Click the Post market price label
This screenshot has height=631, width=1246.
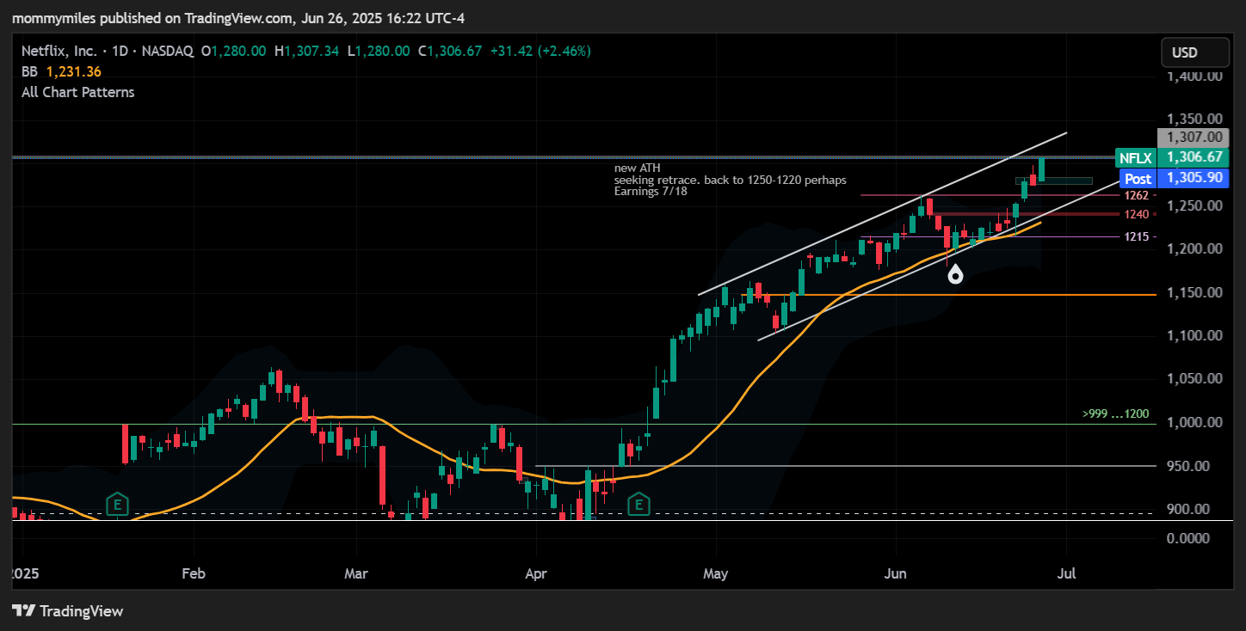pyautogui.click(x=1138, y=178)
